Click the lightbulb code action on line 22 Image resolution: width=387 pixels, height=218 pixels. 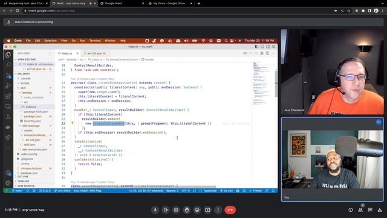click(73, 123)
